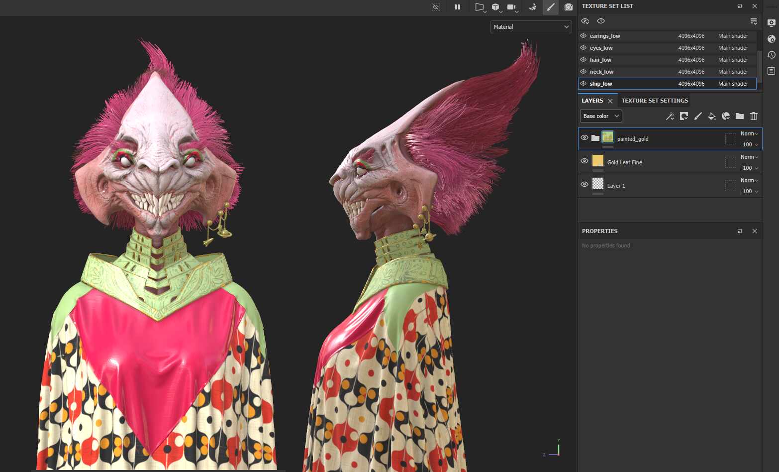Pause the engine computation with pause button
This screenshot has height=472, width=779.
(458, 7)
